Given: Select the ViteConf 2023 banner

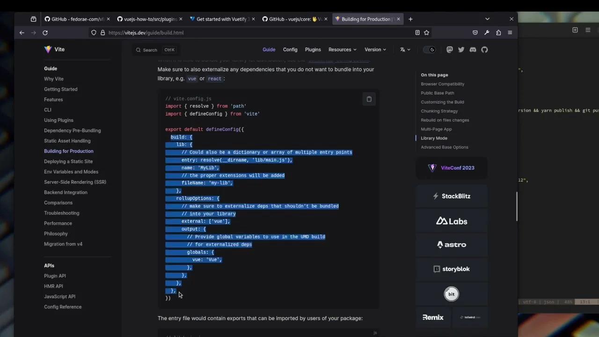Looking at the screenshot, I should [x=451, y=168].
